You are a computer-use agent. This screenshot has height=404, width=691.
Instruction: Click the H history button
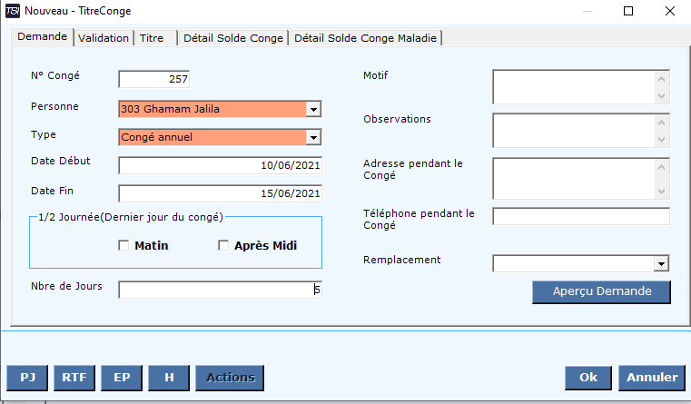169,378
